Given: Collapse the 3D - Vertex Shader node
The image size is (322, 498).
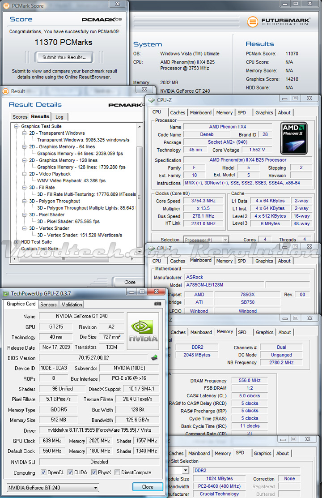Looking at the screenshot, I should pos(25,228).
